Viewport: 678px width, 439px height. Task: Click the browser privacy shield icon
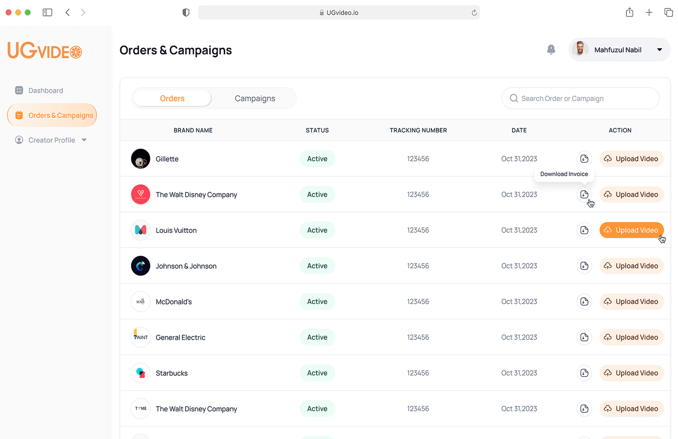(186, 13)
